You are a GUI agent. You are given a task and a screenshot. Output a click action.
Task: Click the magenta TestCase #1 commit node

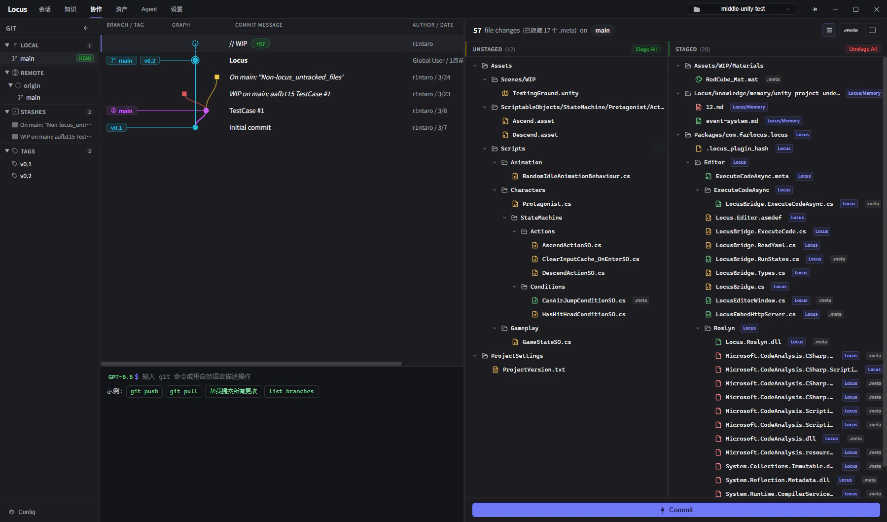[206, 111]
